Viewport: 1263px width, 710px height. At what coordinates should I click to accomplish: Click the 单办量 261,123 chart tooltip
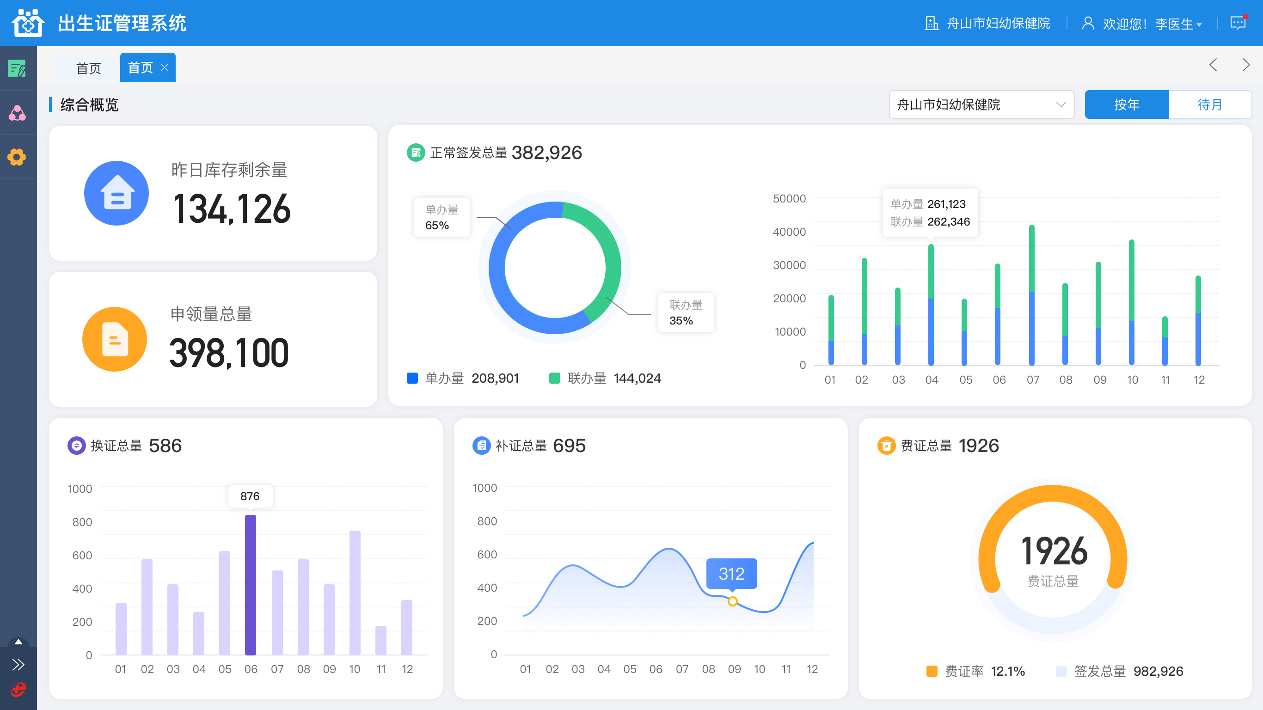pyautogui.click(x=930, y=212)
